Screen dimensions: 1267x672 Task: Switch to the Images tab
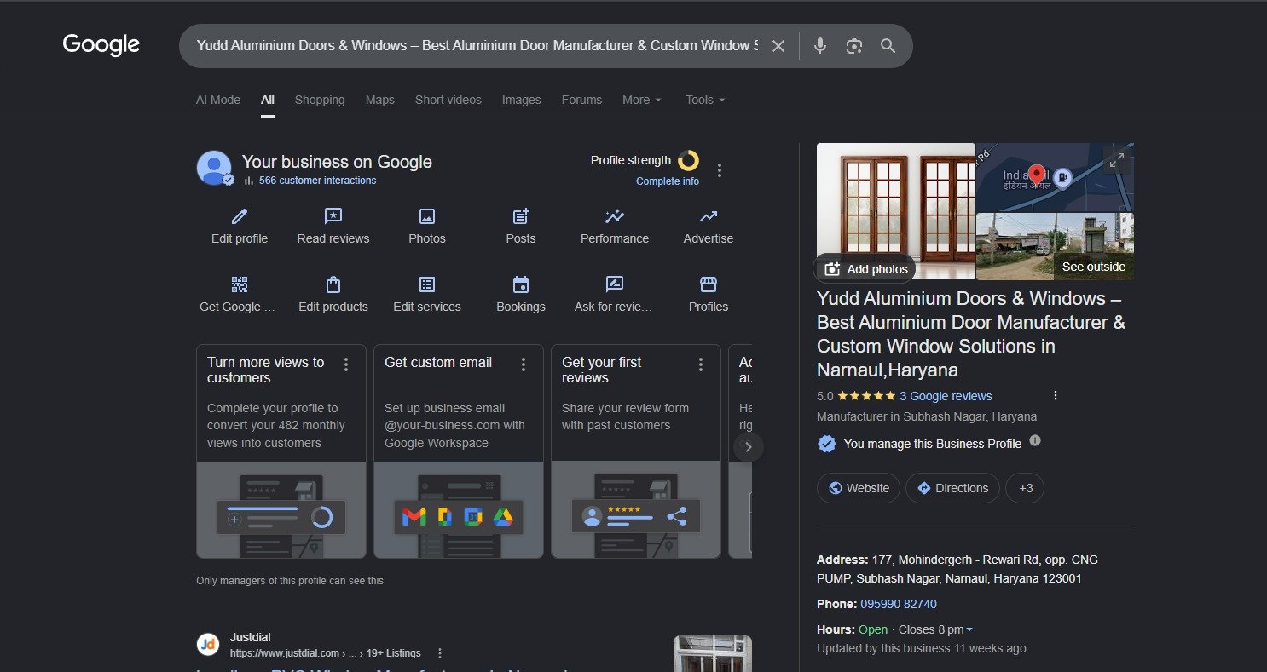point(522,100)
